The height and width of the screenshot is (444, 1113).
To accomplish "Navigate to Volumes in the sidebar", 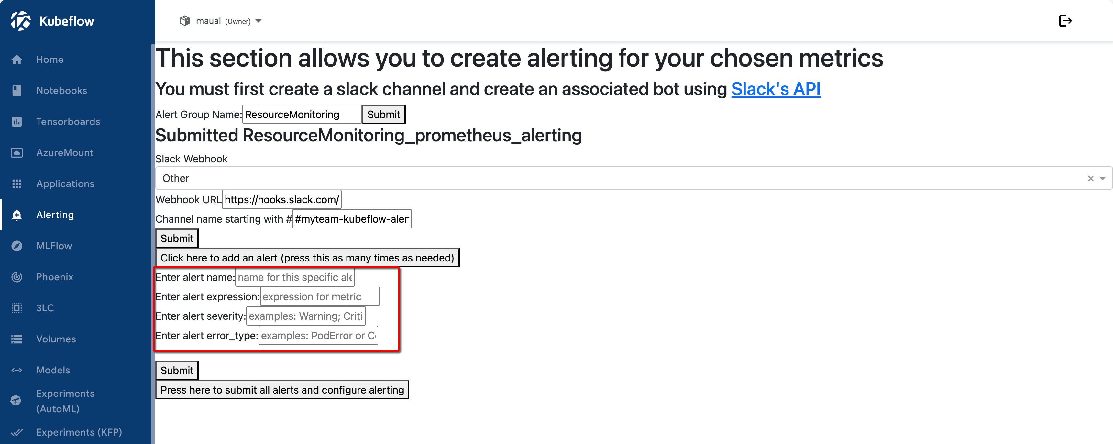I will coord(17,339).
